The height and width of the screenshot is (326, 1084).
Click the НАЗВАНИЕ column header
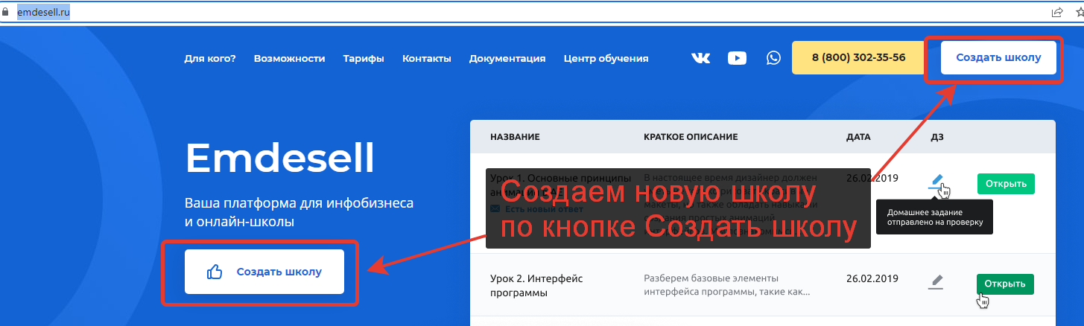(x=515, y=137)
